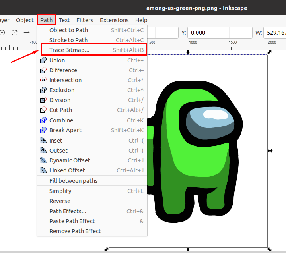
Task: Choose Stroke to Path
Action: pyautogui.click(x=92, y=40)
